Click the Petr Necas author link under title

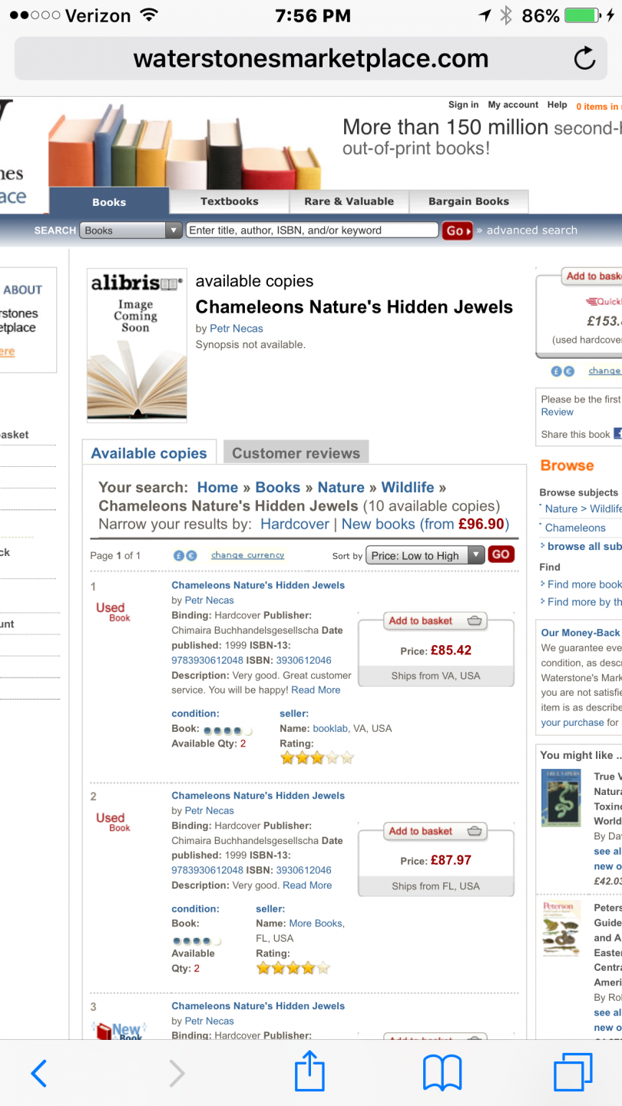point(237,329)
